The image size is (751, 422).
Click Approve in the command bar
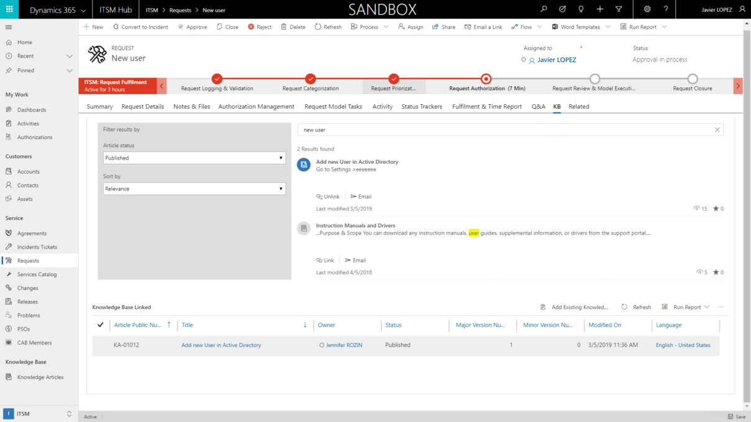click(x=192, y=27)
